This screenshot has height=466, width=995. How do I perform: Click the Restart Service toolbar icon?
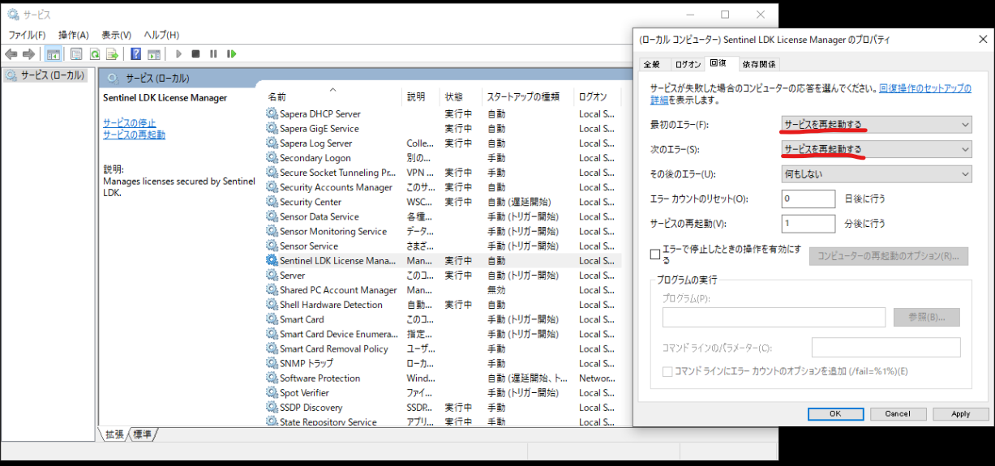231,54
